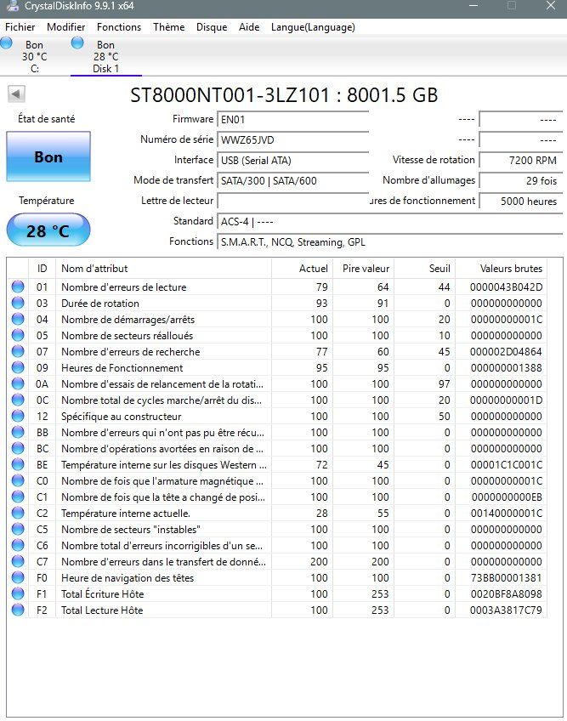Click the status icon of attribute 0C
Image resolution: width=567 pixels, height=721 pixels.
click(x=18, y=400)
